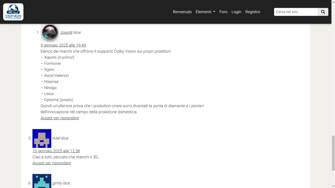Click the '– Xgimi' list line
Screen dimensions: 335x188
coord(47,69)
